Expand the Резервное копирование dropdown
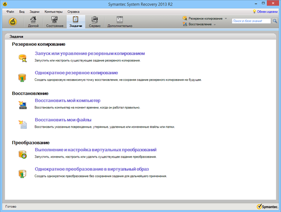281x212 pixels. 205,18
